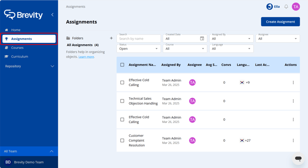Open the Created Date calendar icon
308x168 pixels.
point(202,39)
